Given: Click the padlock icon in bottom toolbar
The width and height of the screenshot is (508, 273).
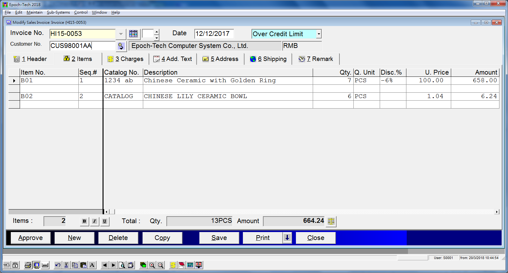Looking at the screenshot, I should point(15,265).
